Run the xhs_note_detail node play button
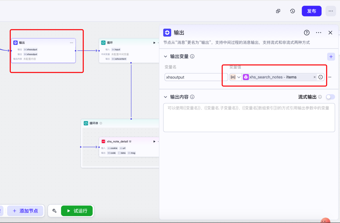 point(154,141)
